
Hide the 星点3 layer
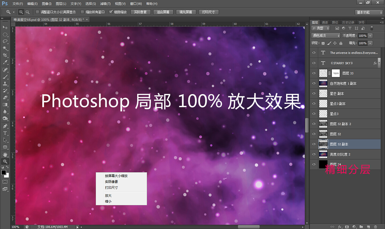click(314, 114)
